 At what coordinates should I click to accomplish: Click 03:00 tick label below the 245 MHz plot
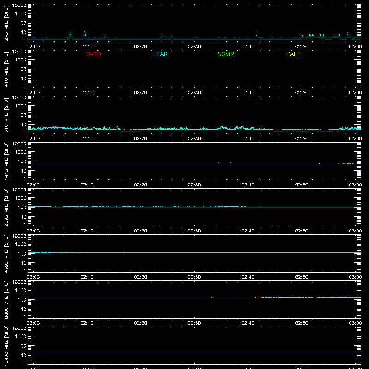pyautogui.click(x=355, y=47)
